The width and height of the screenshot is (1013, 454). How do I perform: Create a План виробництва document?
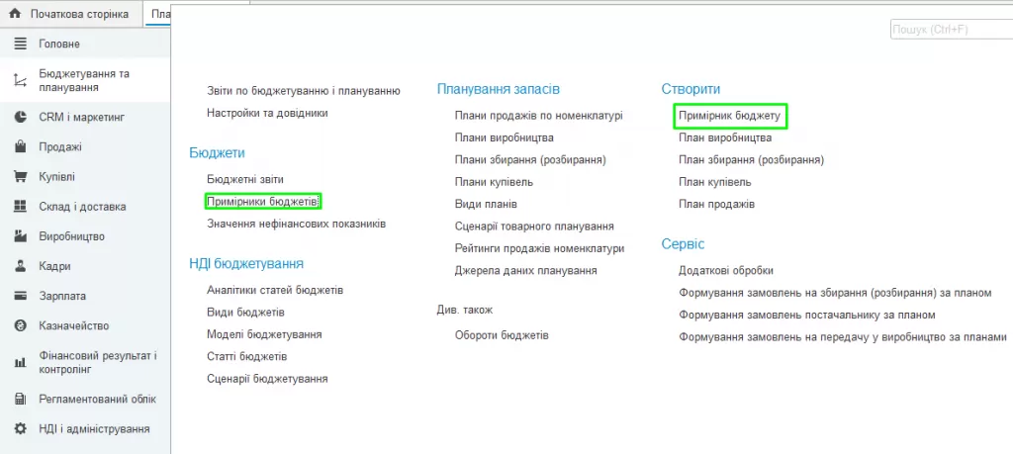(x=725, y=137)
